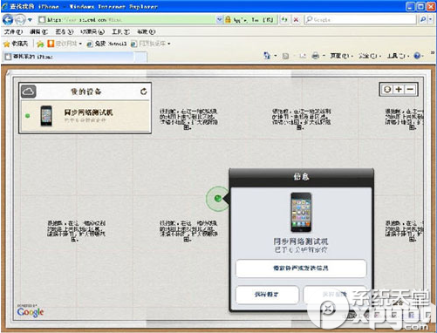Open the 查看 (View) menu
The height and width of the screenshot is (333, 437).
click(64, 31)
